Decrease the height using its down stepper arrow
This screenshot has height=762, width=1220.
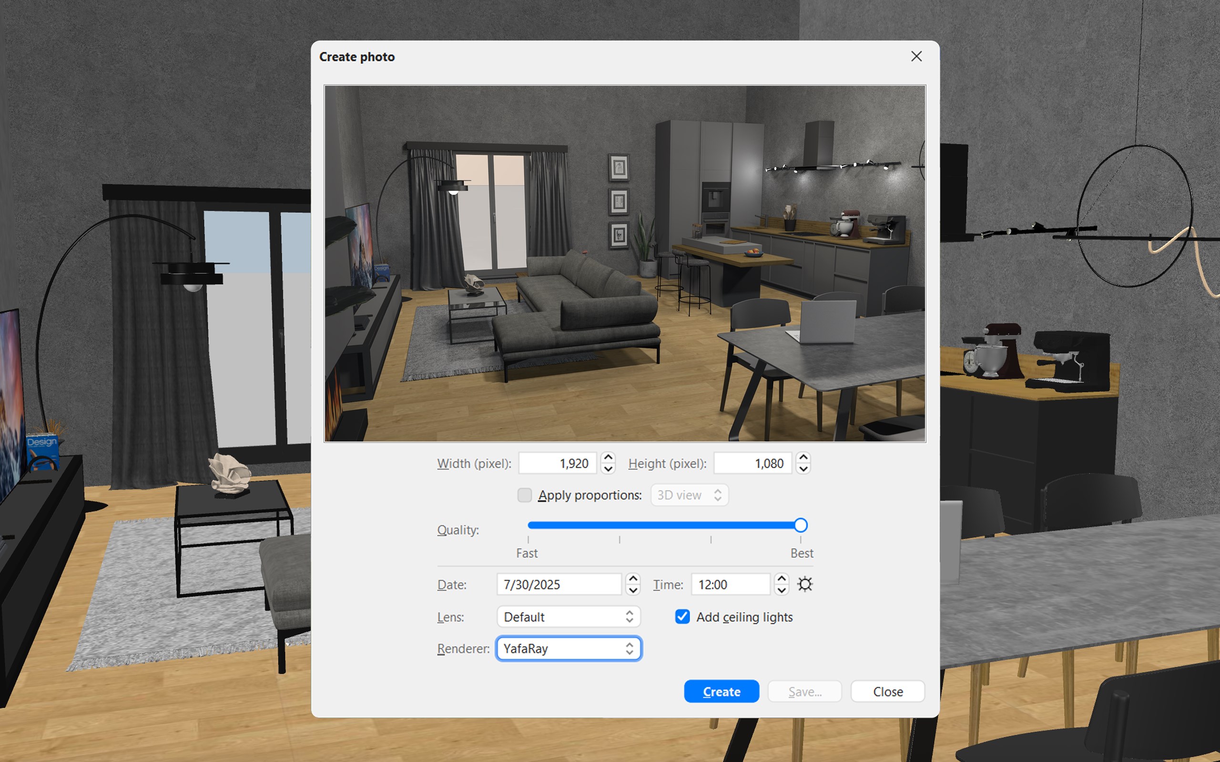click(803, 469)
